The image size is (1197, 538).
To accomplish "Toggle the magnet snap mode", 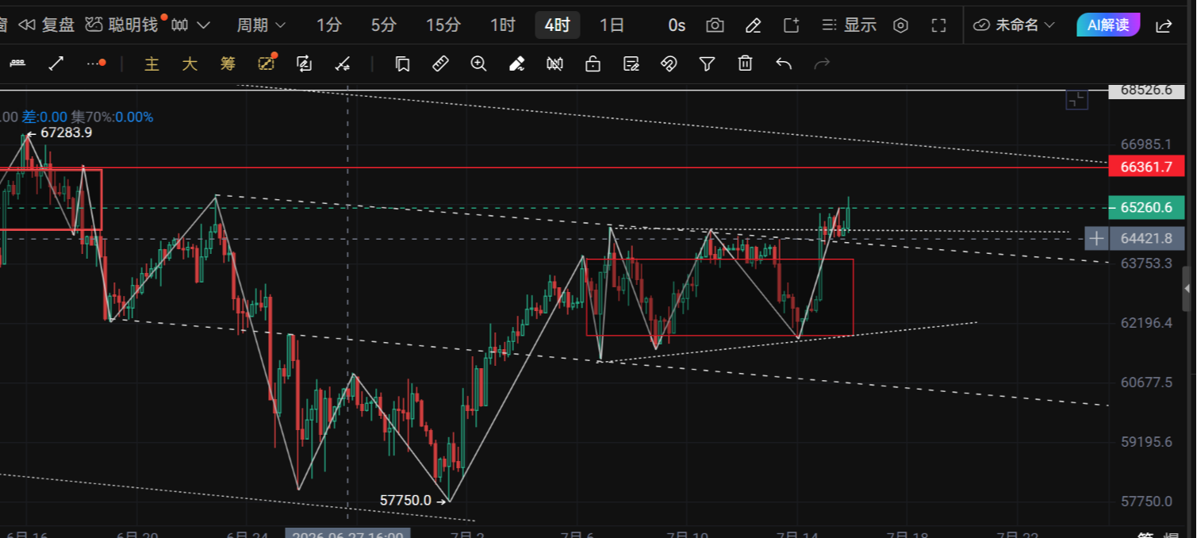I will click(x=669, y=64).
